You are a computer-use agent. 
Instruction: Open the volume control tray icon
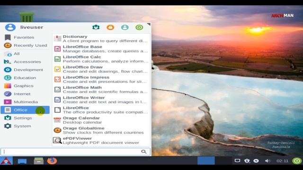(267, 161)
